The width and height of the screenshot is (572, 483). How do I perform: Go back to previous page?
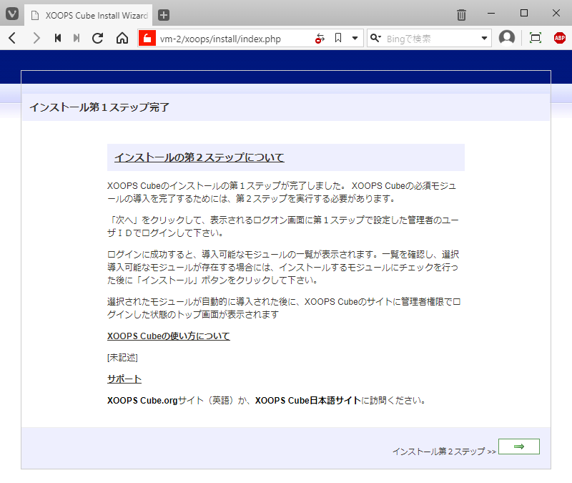[12, 38]
